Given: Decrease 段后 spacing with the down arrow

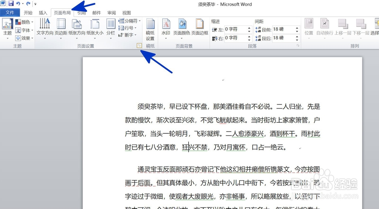Looking at the screenshot, I should pyautogui.click(x=297, y=40).
